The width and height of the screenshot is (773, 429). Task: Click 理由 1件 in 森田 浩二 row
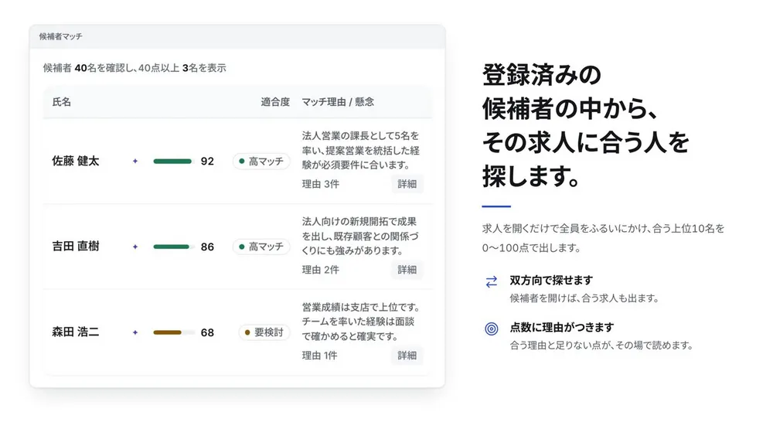pyautogui.click(x=319, y=356)
